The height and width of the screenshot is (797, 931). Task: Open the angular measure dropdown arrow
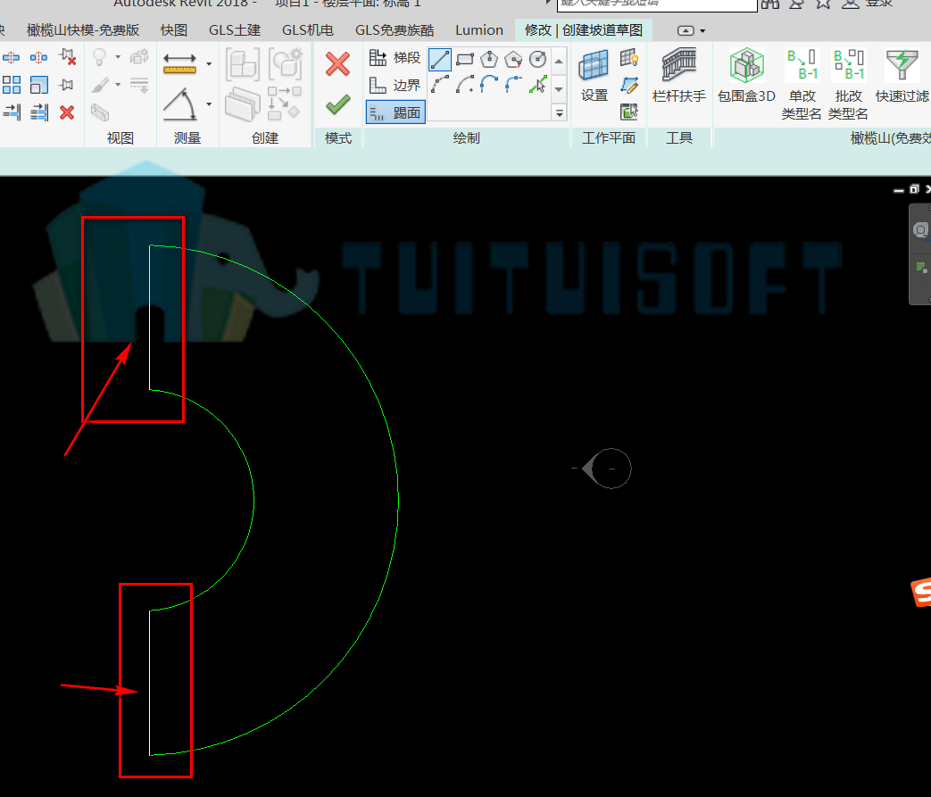pos(209,104)
